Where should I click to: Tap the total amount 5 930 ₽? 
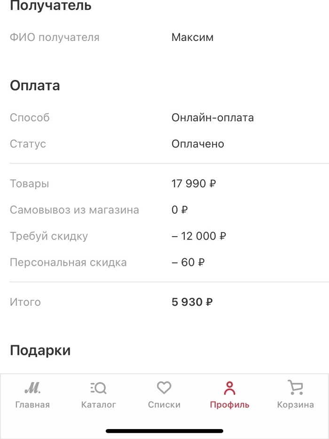[x=192, y=302]
